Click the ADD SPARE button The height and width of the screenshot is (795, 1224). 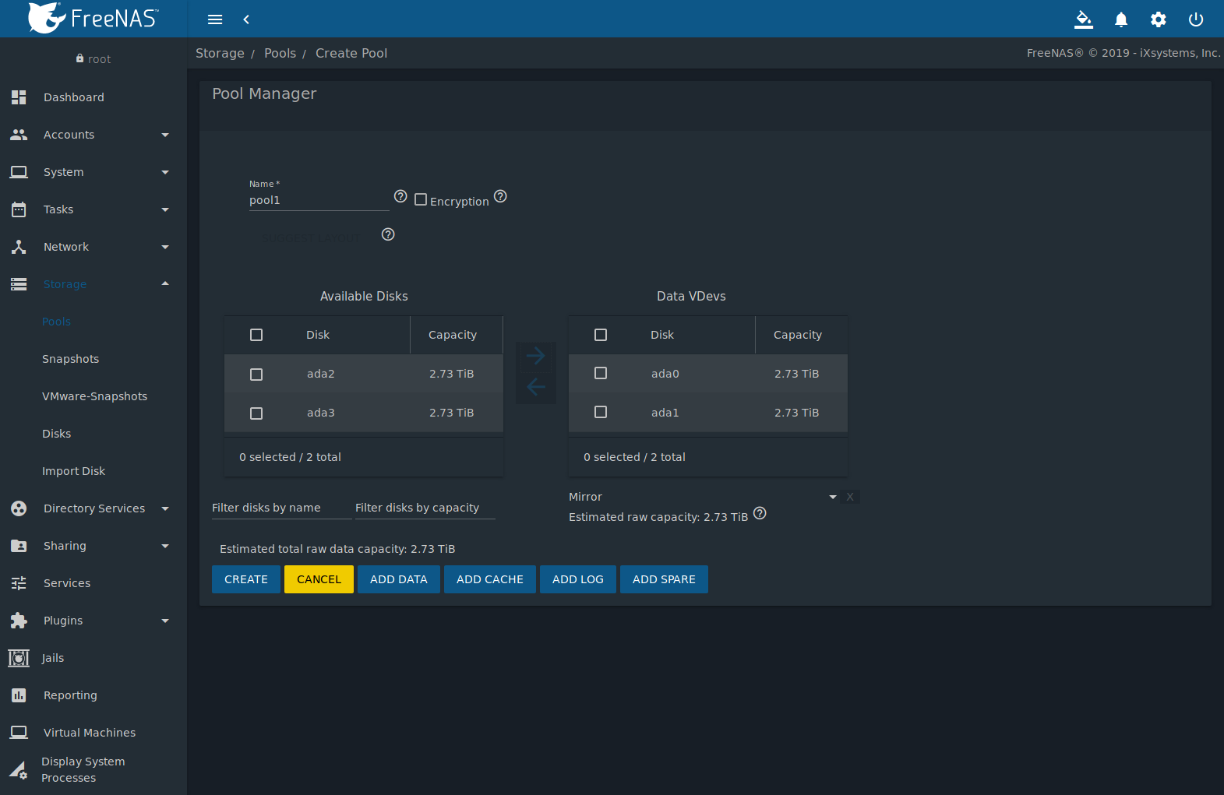(x=664, y=579)
